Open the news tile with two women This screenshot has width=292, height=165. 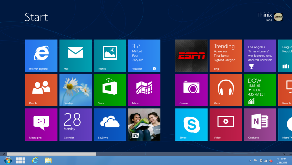coord(144,125)
